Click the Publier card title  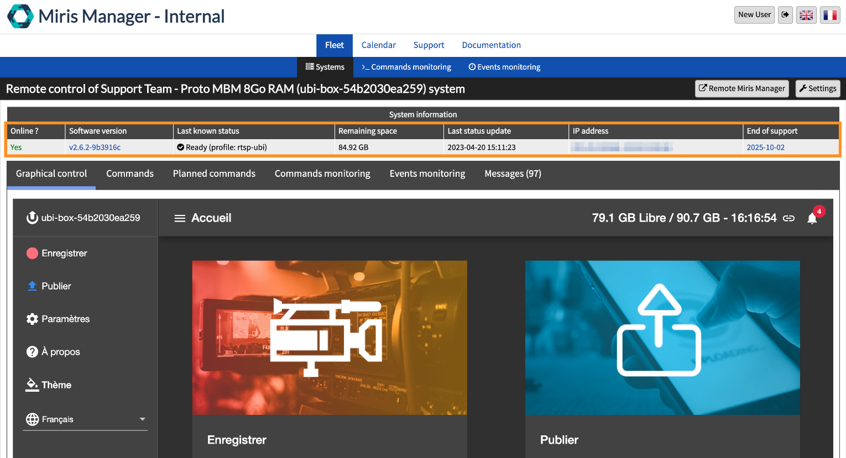pos(559,440)
